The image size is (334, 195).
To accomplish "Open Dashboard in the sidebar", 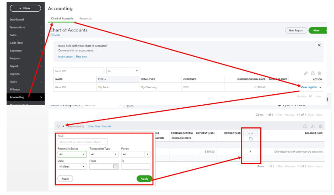I will tap(17, 20).
